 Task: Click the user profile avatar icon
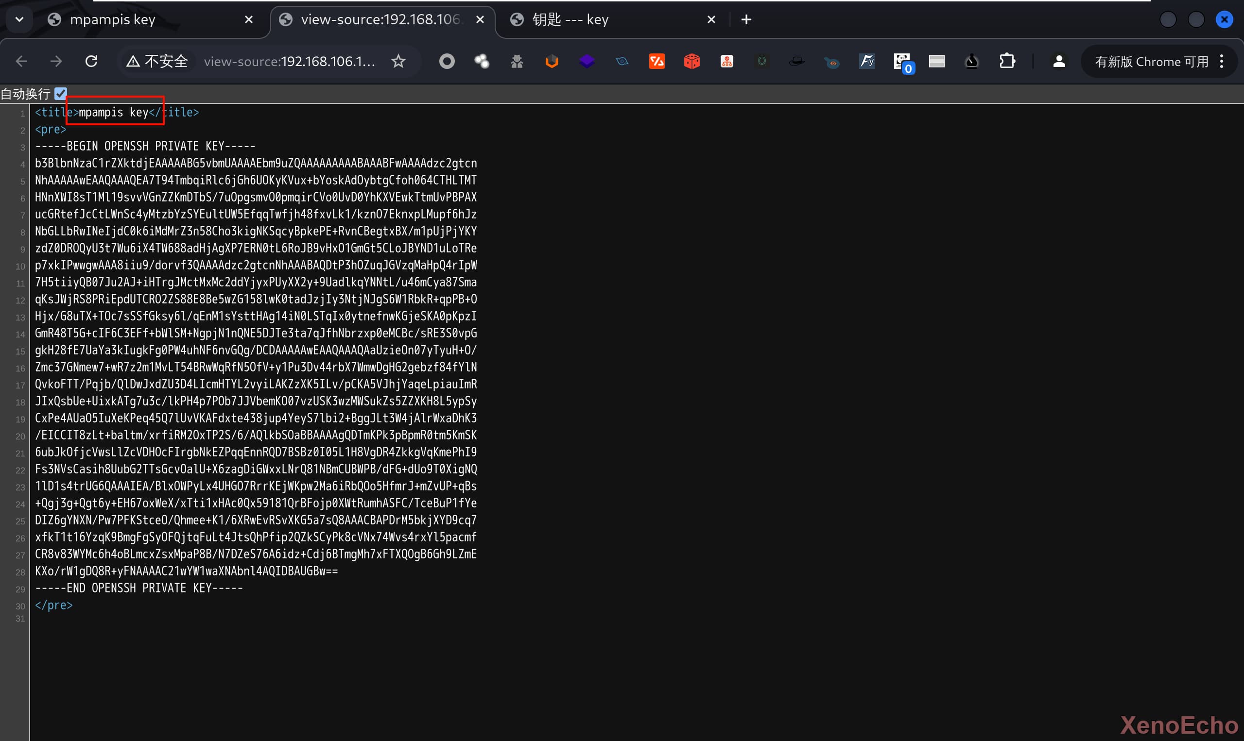[x=1059, y=61]
